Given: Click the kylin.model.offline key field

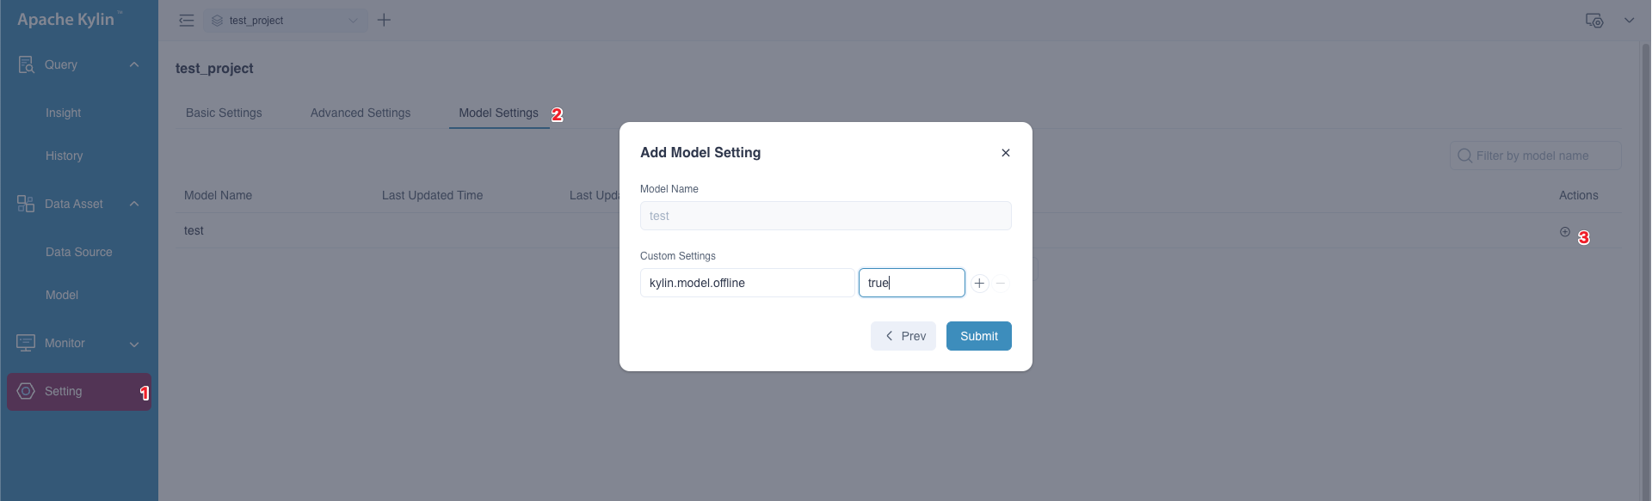Looking at the screenshot, I should pyautogui.click(x=747, y=283).
